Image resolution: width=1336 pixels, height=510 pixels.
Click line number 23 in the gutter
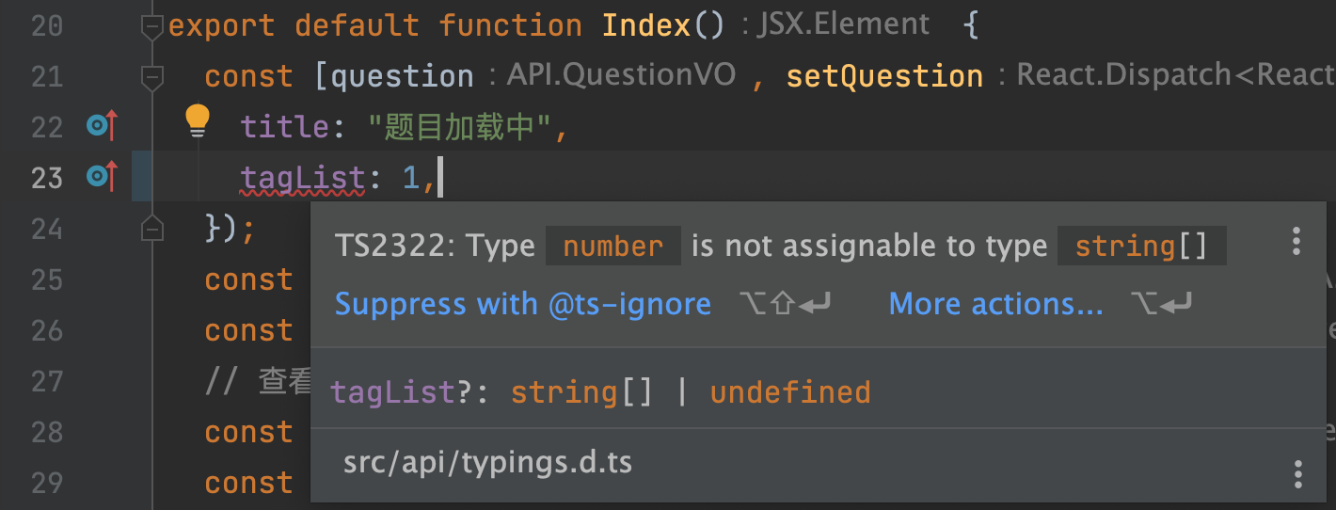46,178
